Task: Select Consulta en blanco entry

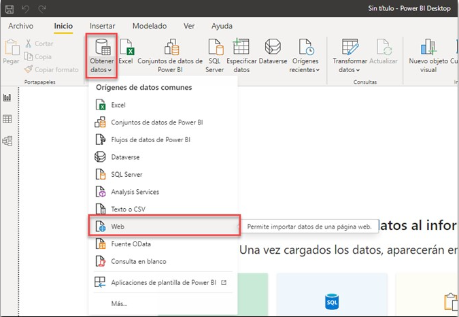Action: (163, 261)
